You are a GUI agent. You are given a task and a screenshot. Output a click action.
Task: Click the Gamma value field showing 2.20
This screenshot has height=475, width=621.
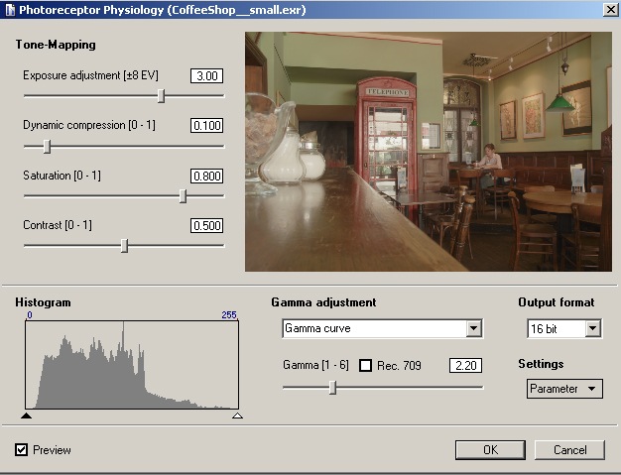tap(465, 366)
